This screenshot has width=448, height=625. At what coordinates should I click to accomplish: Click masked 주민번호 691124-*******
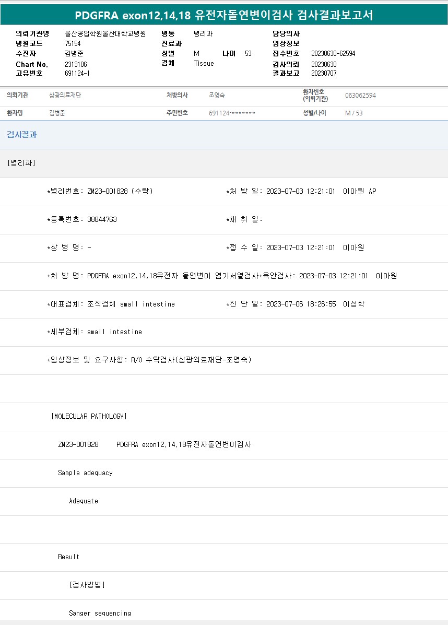coord(232,113)
